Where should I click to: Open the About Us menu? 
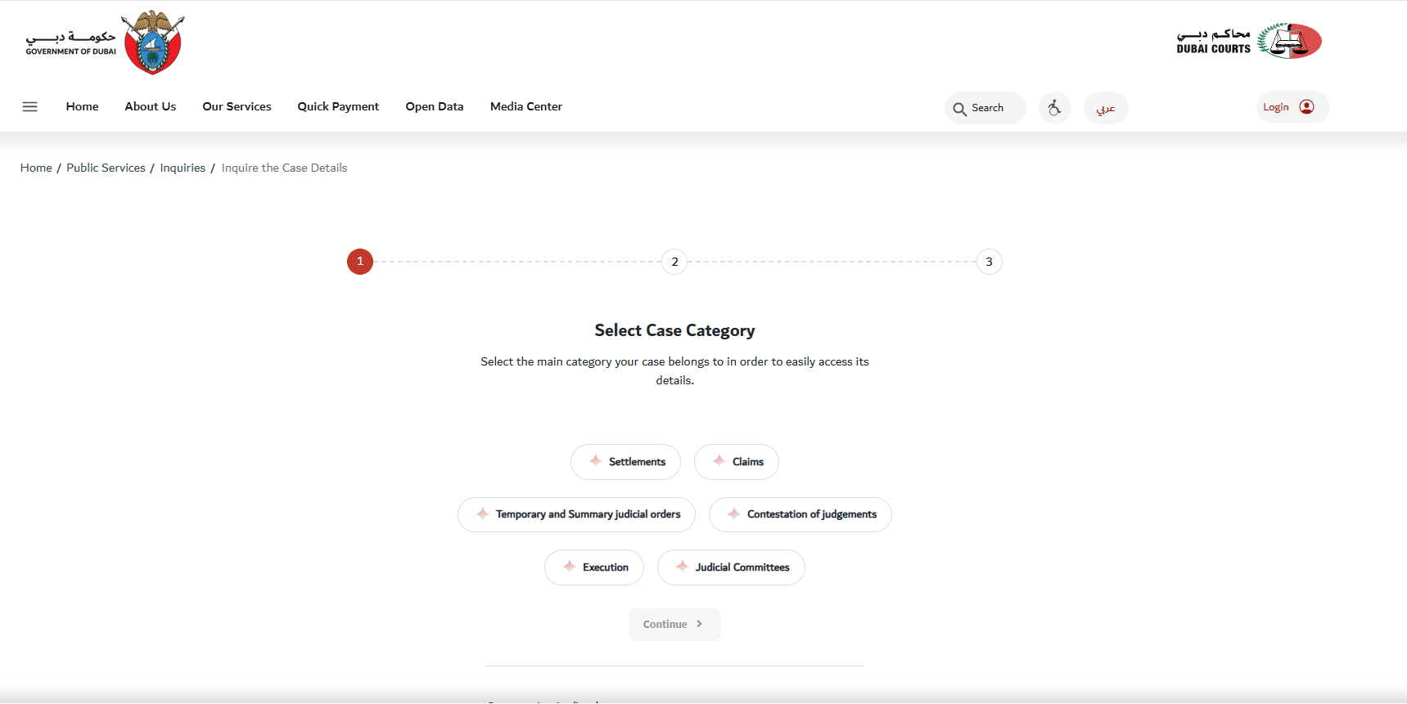[x=151, y=106]
